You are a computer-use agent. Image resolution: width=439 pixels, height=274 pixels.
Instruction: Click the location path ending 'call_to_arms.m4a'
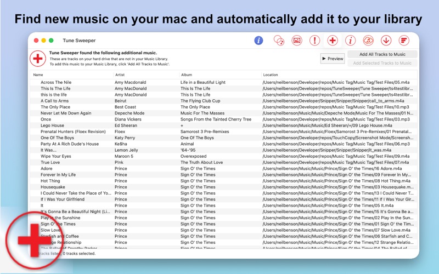tap(333, 101)
